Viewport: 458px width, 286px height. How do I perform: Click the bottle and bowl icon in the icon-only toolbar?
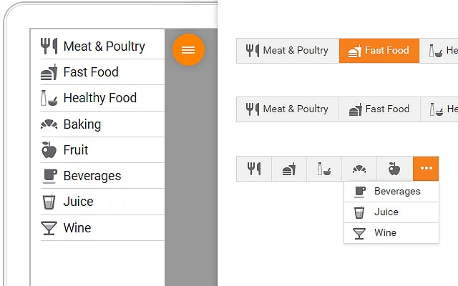click(x=324, y=169)
